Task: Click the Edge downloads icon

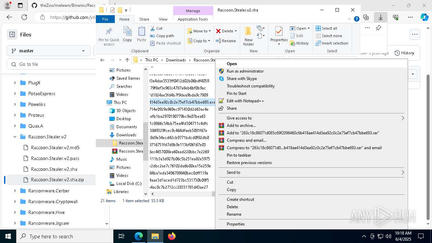Action: [x=380, y=17]
